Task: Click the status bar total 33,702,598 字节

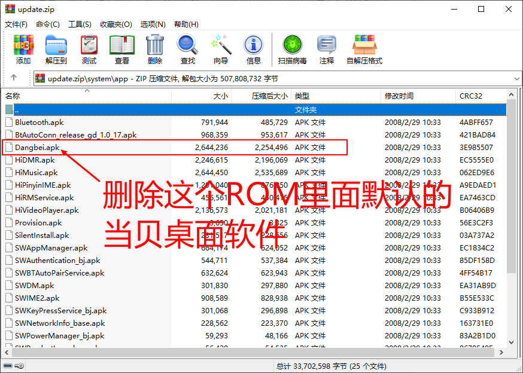Action: pos(320,366)
